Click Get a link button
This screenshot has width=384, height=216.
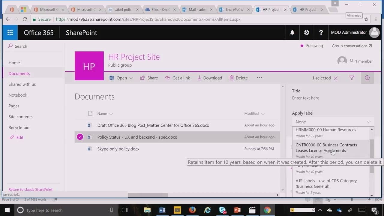[178, 78]
